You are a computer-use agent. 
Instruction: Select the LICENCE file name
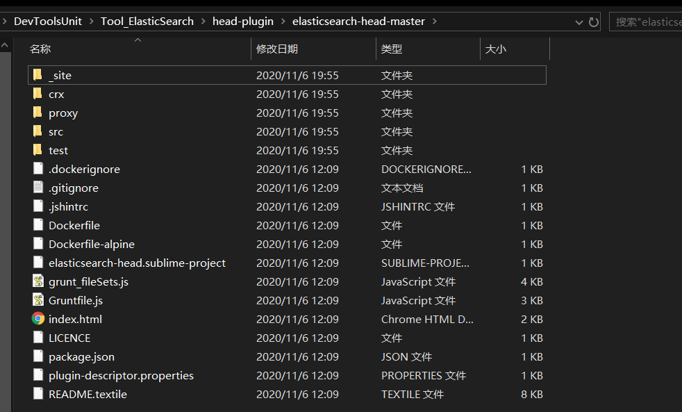pos(69,338)
